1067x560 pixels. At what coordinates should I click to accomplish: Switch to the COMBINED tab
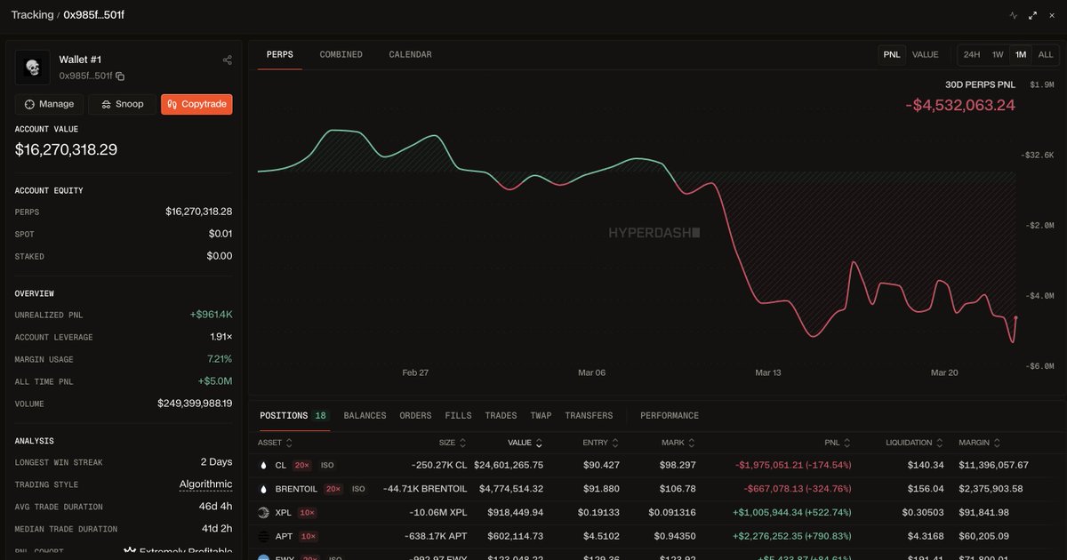pos(341,54)
